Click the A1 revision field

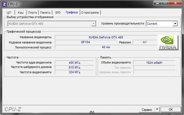(145, 42)
